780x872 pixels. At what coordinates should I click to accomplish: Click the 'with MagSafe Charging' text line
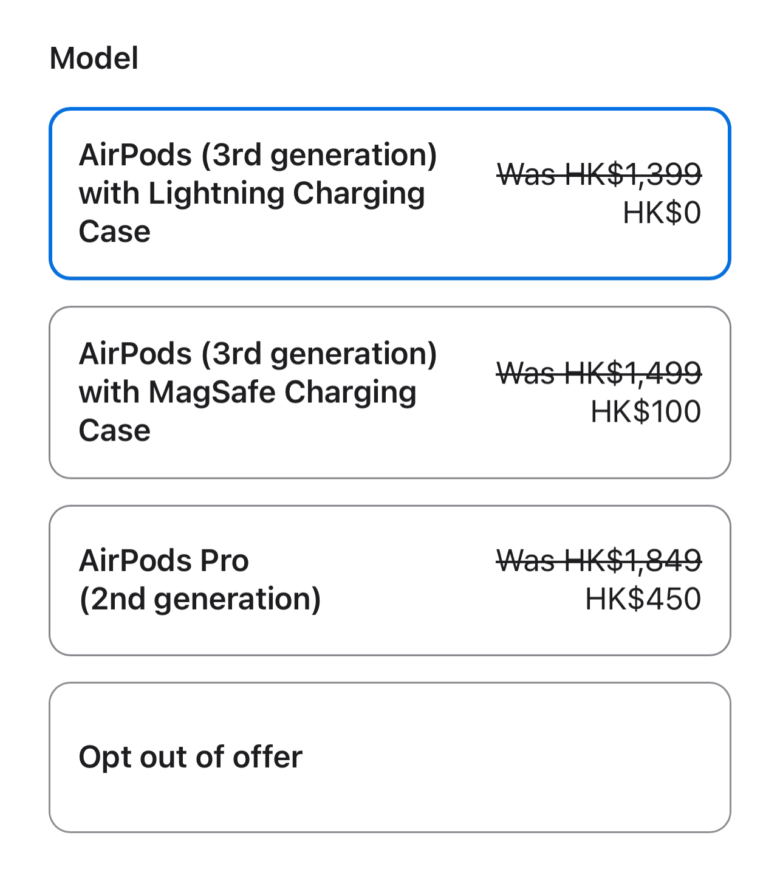247,393
